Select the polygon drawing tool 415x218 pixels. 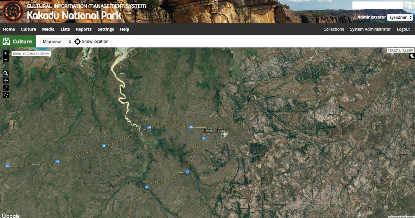click(x=6, y=95)
